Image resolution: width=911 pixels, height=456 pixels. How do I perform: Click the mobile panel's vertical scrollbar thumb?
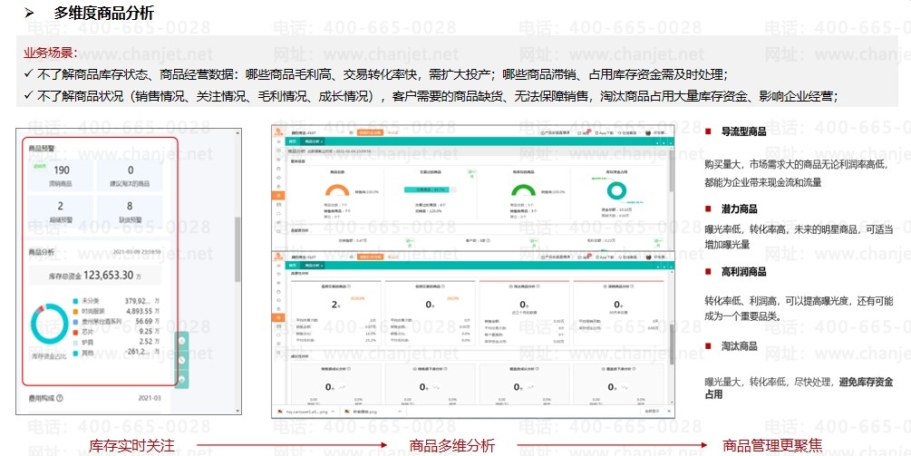237,250
